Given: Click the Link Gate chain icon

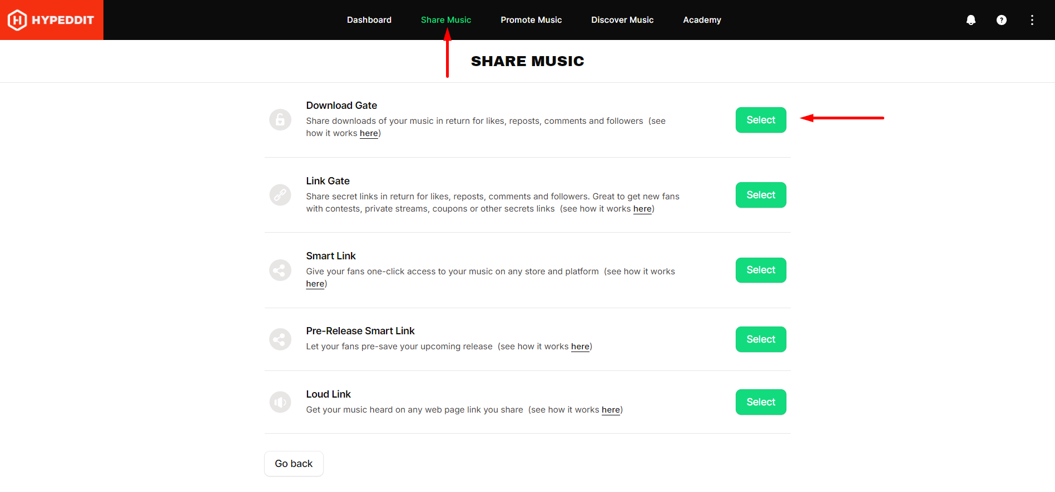Looking at the screenshot, I should tap(280, 195).
